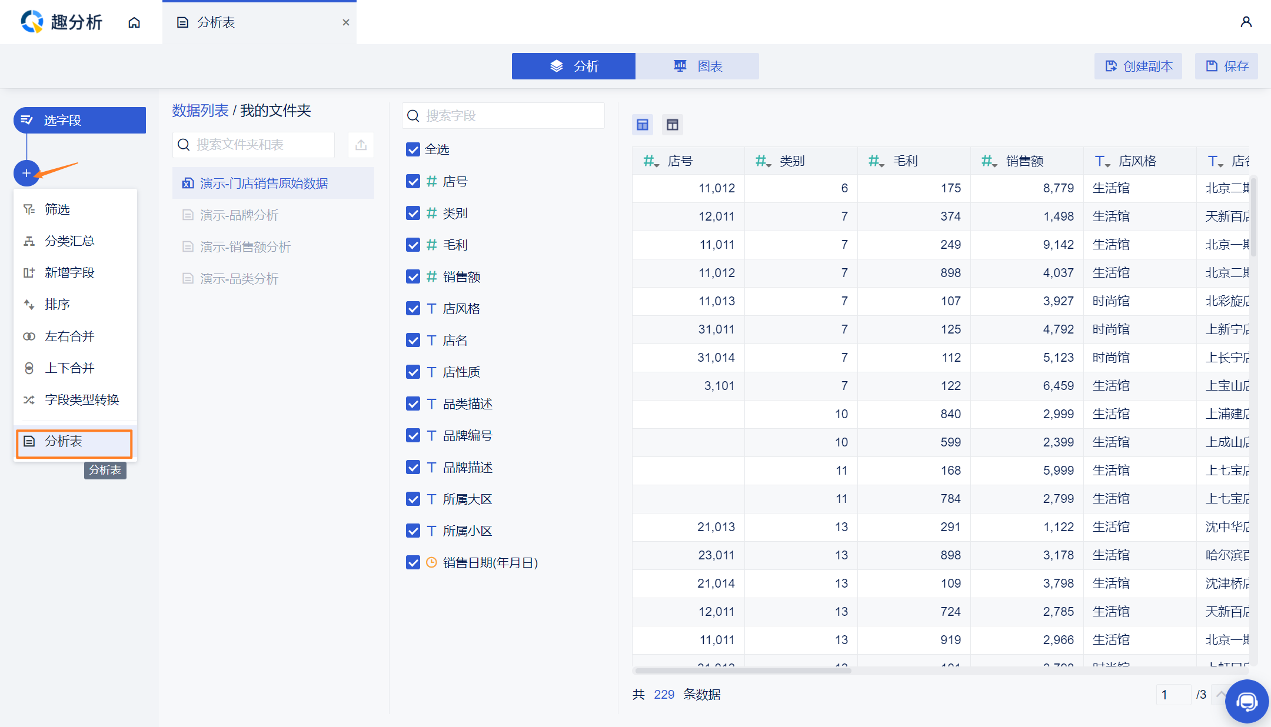Click the home icon in top bar

coord(134,22)
